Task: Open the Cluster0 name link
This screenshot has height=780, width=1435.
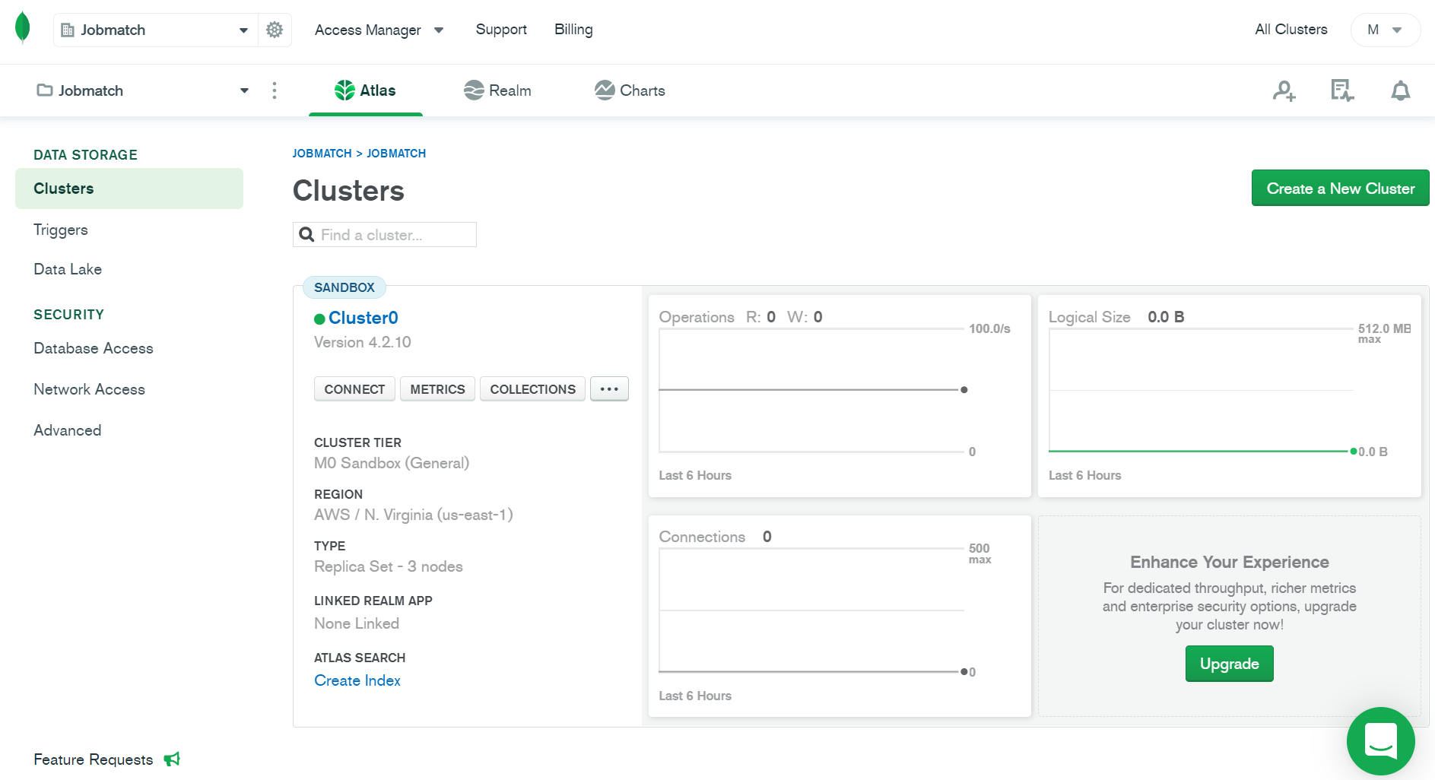Action: click(x=364, y=318)
